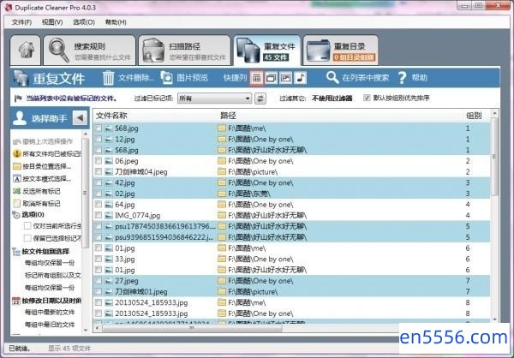Click 标记所有组别以及文 option
Image resolution: width=514 pixels, height=358 pixels.
coord(53,276)
